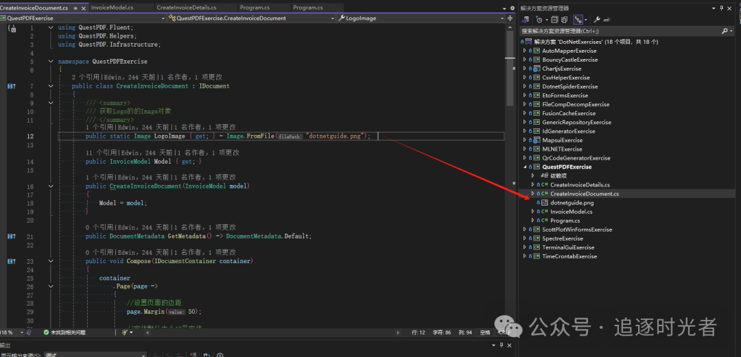Click the split editor icon beside LogoImage dropdown
The height and width of the screenshot is (357, 741).
click(508, 19)
